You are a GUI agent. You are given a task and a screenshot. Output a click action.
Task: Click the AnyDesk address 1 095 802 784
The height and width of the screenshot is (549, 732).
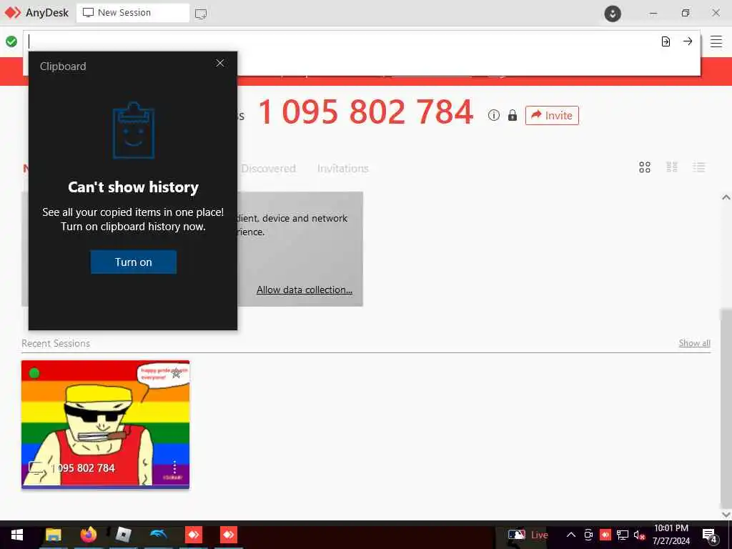[x=365, y=112]
